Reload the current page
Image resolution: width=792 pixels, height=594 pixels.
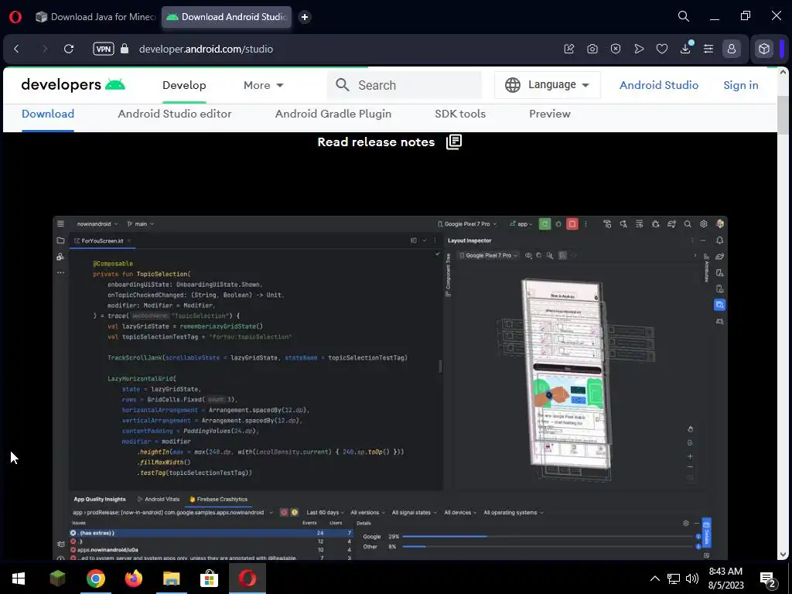(69, 49)
